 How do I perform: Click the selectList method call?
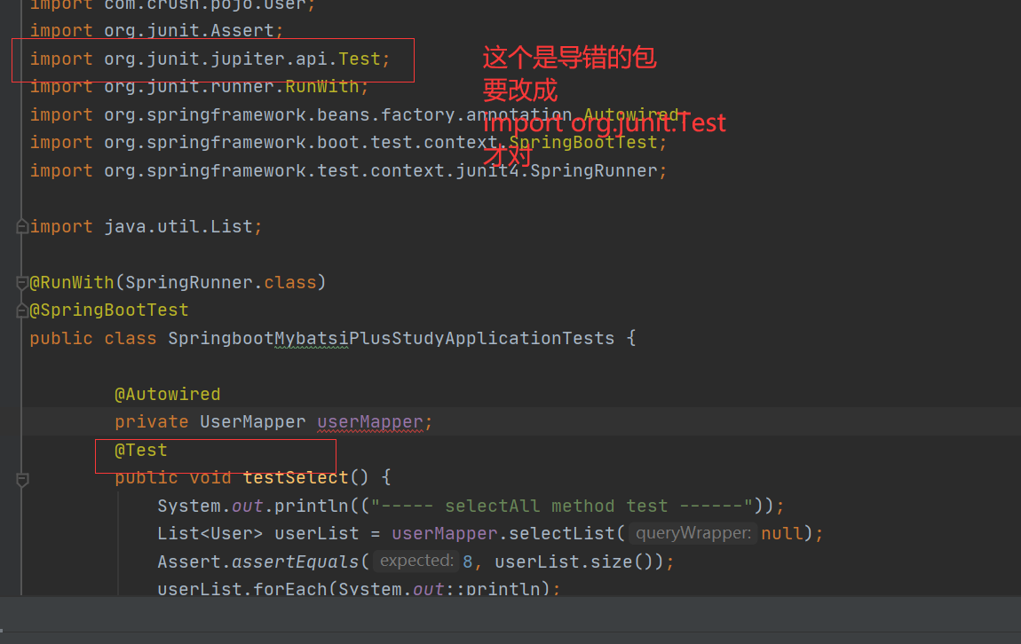tap(562, 533)
